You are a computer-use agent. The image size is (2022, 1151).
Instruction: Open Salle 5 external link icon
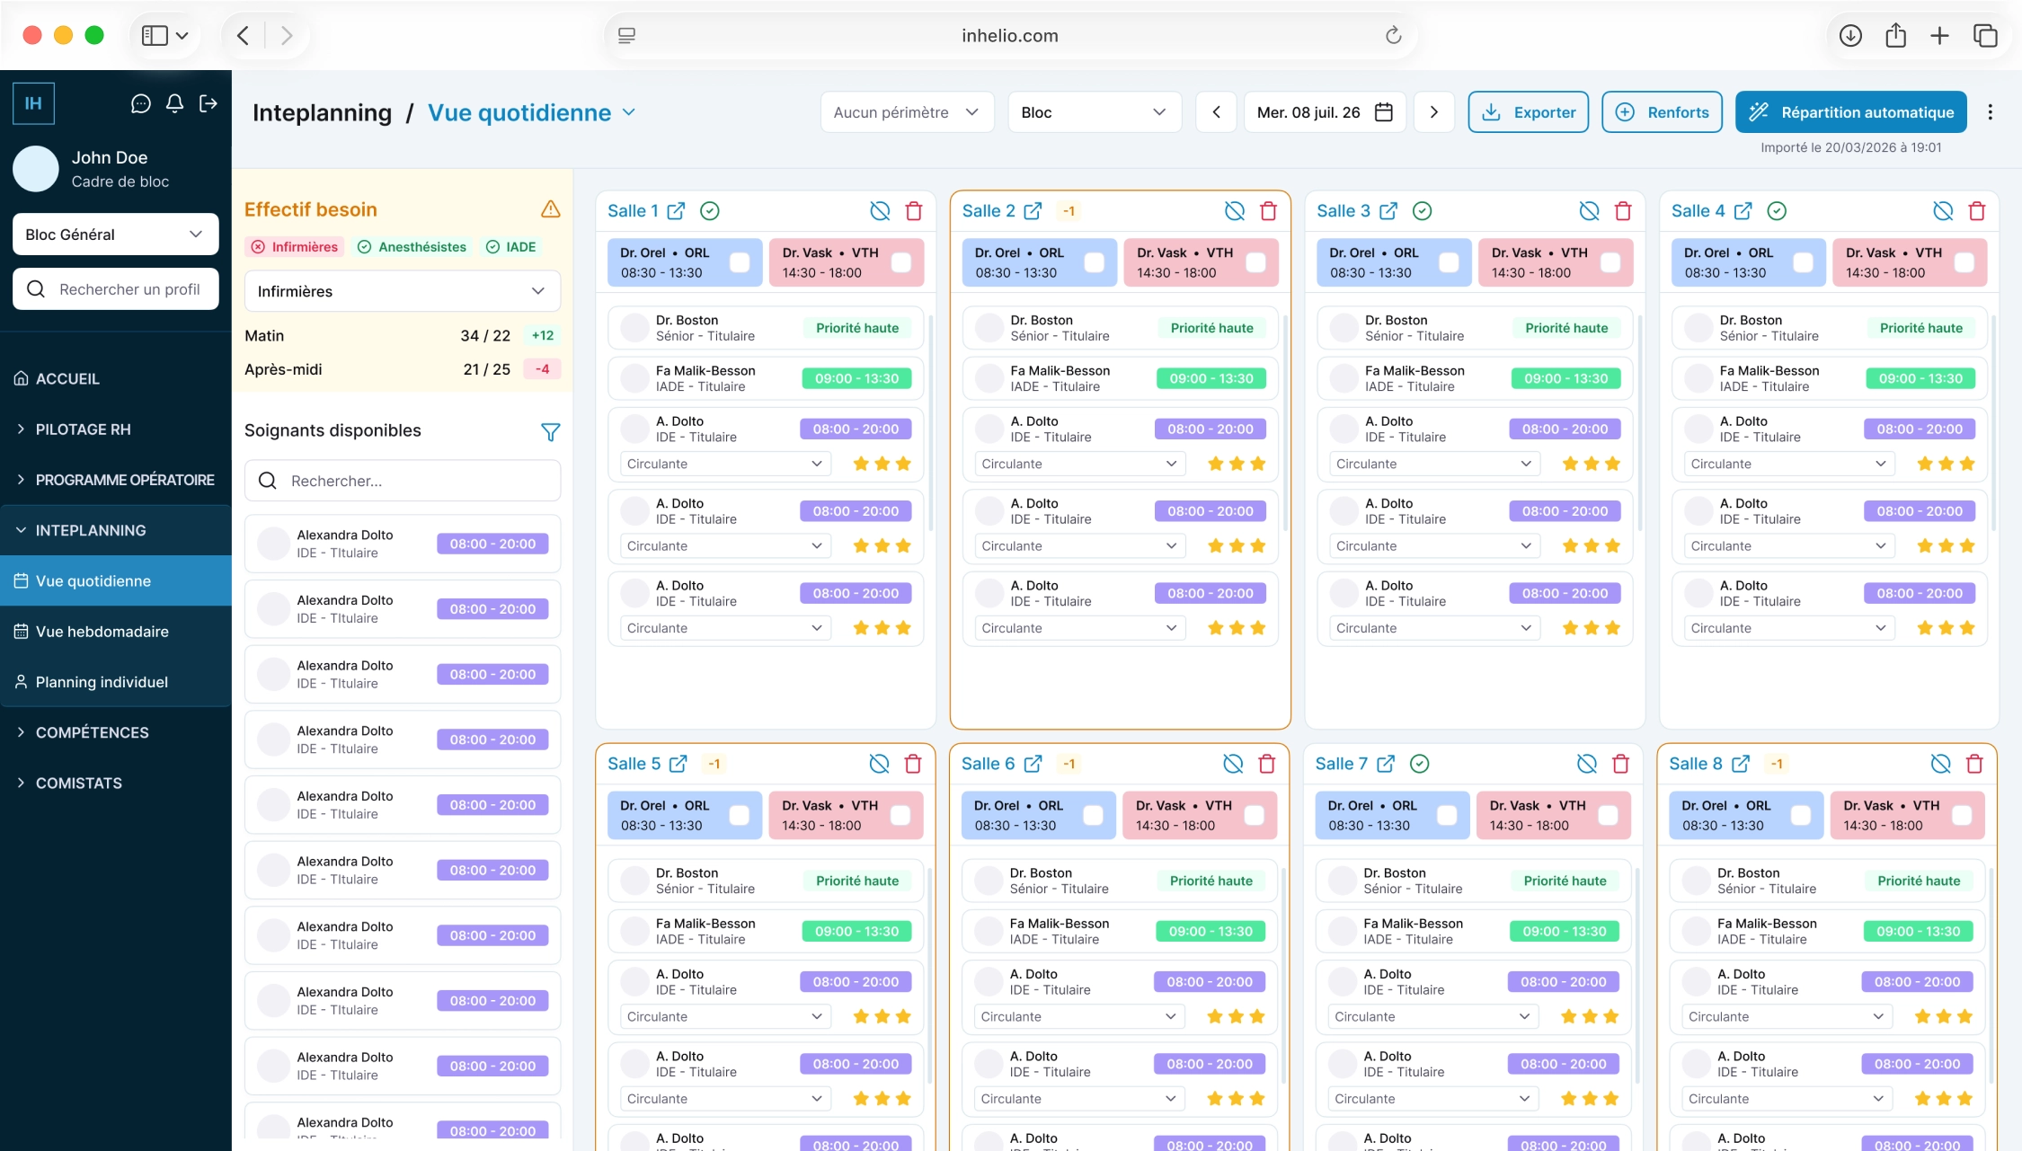[x=678, y=764]
